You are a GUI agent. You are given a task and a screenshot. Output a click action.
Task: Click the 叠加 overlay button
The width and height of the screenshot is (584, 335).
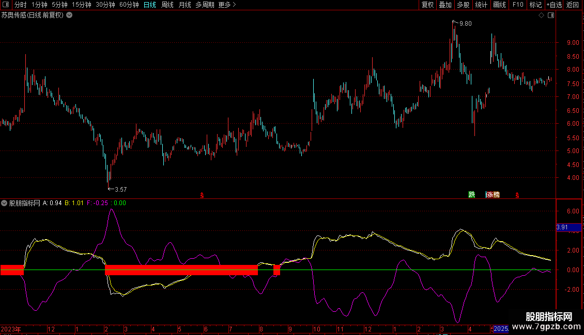coord(445,5)
